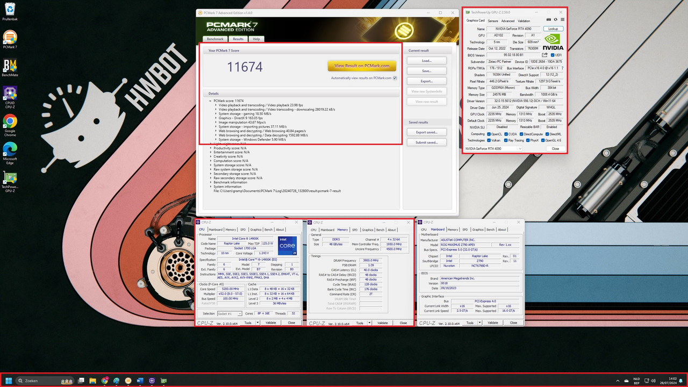688x387 pixels.
Task: Open Tools dropdown arrow in CPU-Z Mainboard window
Action: click(479, 323)
